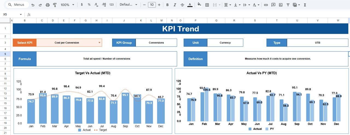Click the Insert chart icon
The image size is (350, 135).
[x=281, y=5]
